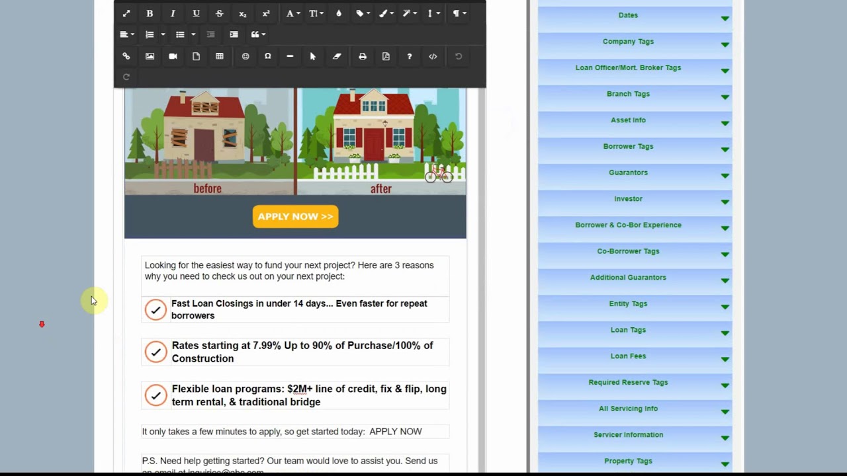Viewport: 847px width, 476px height.
Task: Apply underline formatting
Action: (196, 13)
